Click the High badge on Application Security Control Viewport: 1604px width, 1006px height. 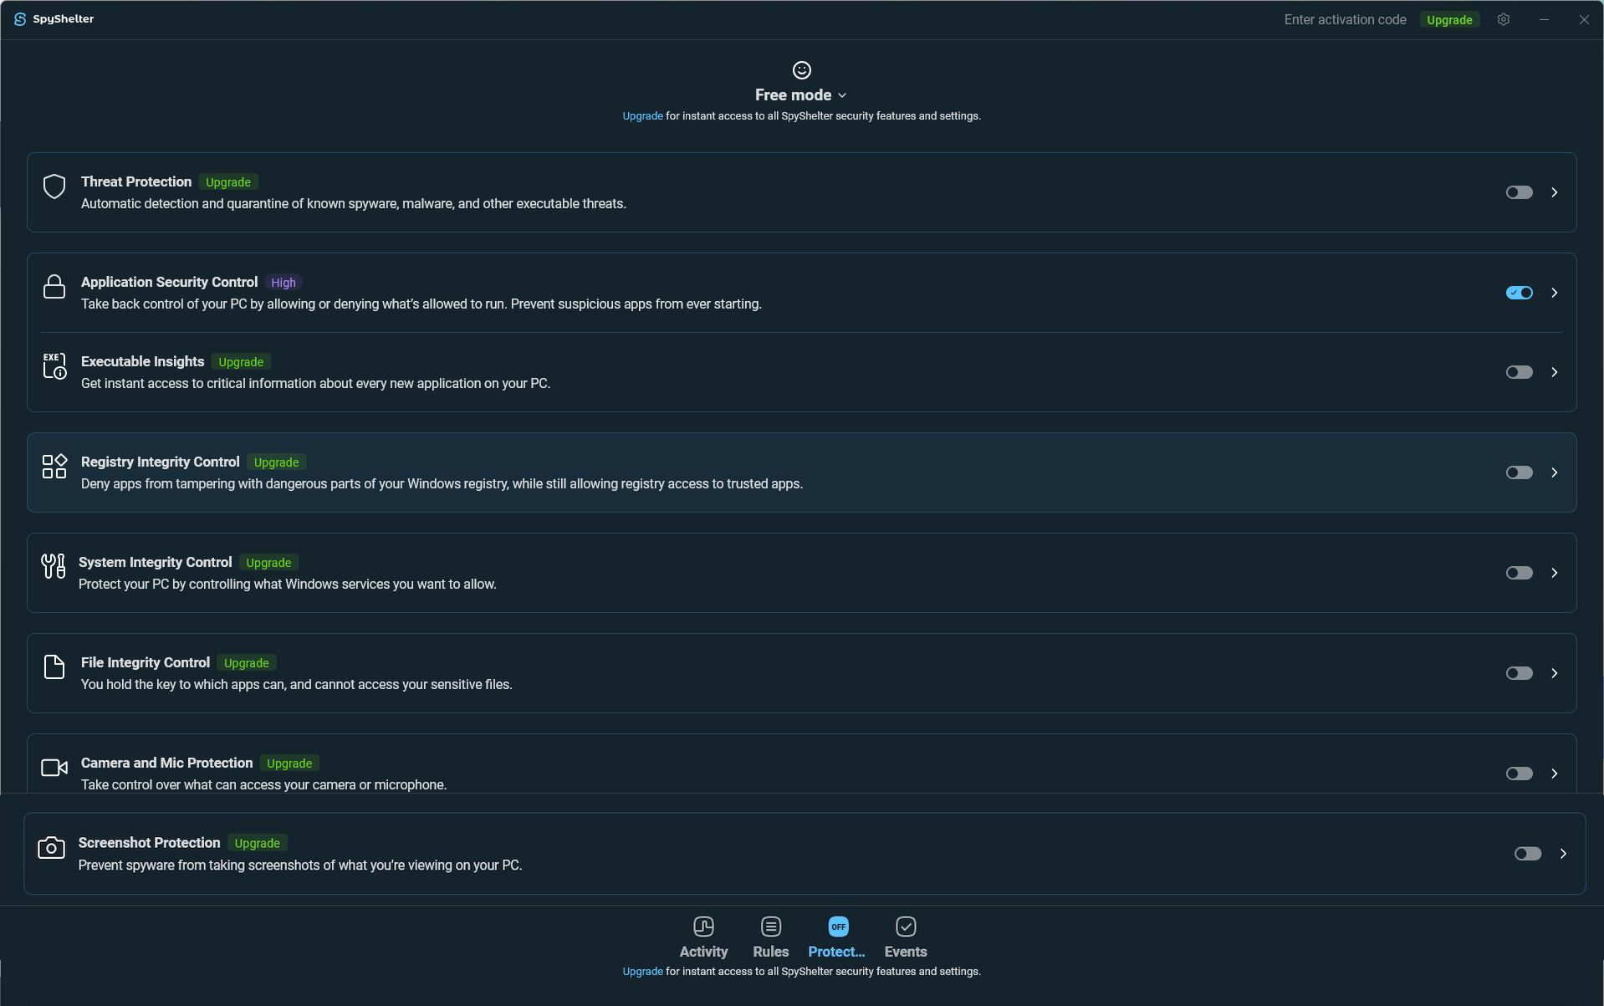tap(284, 283)
